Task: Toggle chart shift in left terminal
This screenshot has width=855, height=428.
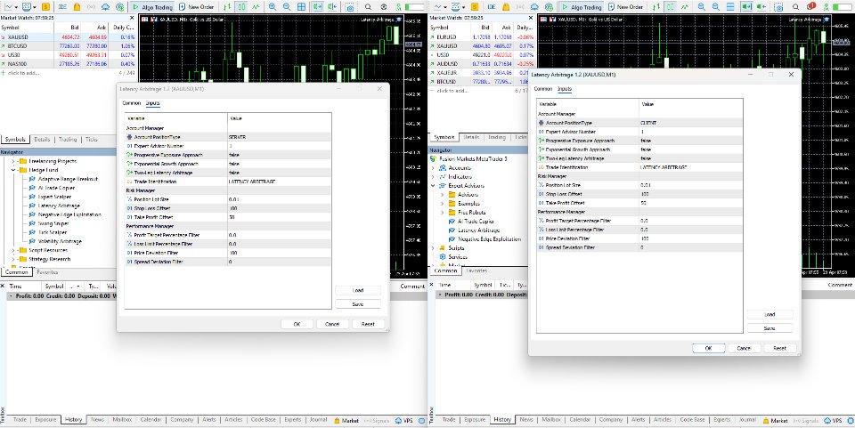Action: coord(332,7)
